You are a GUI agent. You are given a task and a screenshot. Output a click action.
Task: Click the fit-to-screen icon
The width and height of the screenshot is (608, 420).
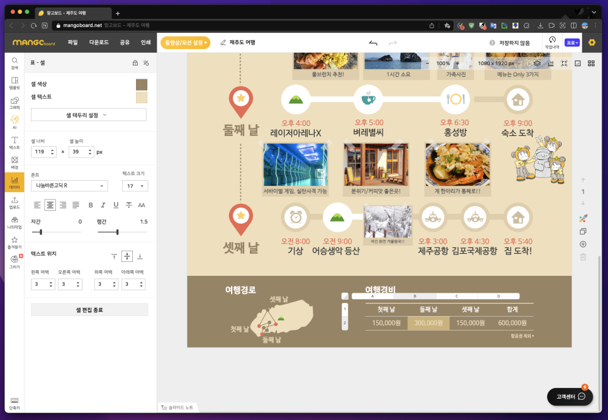pos(564,63)
